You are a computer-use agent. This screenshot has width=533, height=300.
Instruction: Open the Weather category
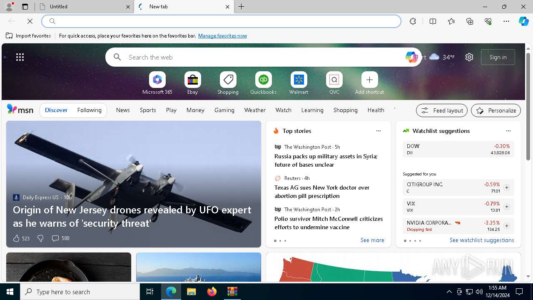pos(255,110)
